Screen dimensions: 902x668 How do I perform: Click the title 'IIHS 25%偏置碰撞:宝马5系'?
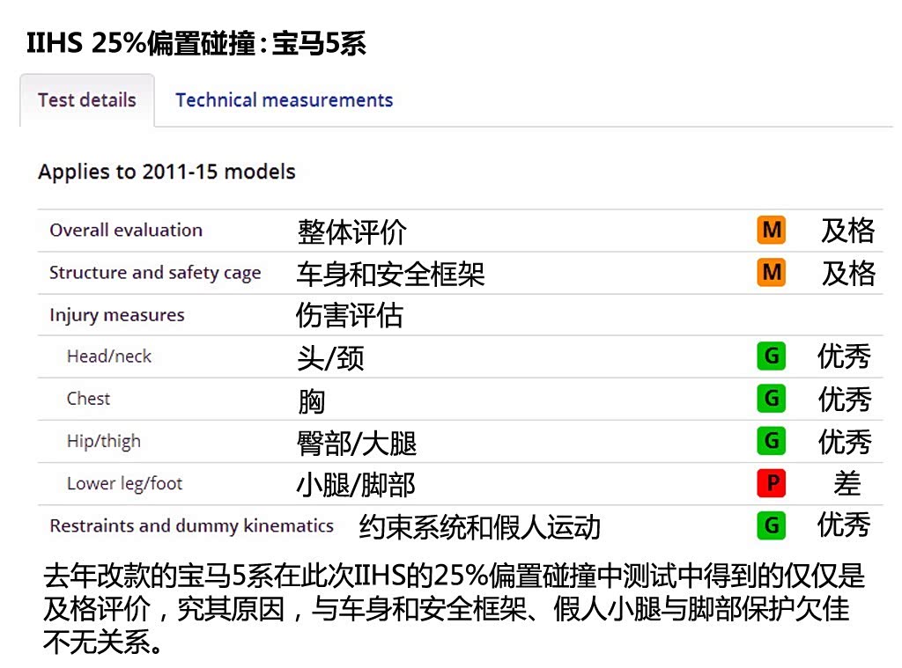(x=196, y=43)
